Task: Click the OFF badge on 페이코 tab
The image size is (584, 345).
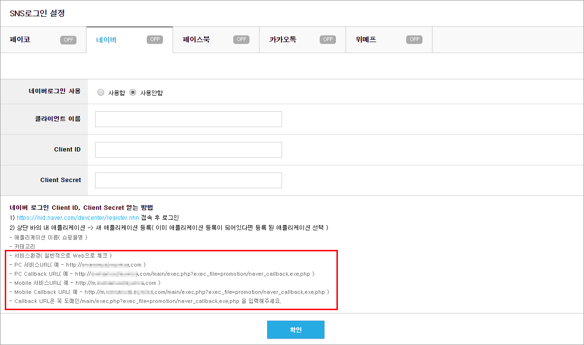Action: point(68,40)
